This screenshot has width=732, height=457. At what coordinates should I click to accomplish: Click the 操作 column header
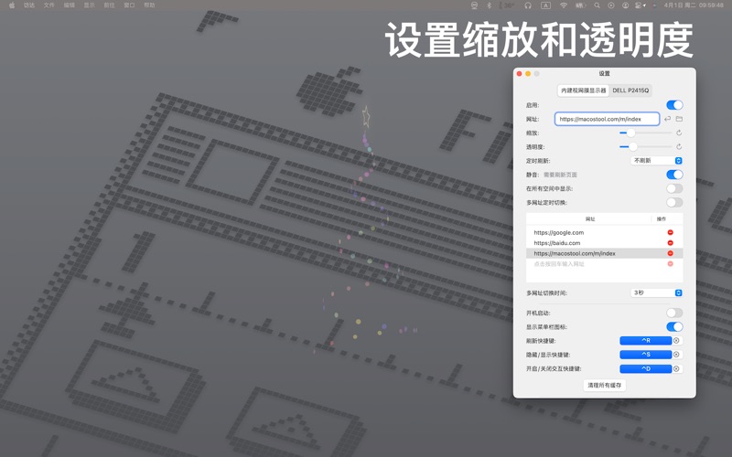tap(661, 218)
